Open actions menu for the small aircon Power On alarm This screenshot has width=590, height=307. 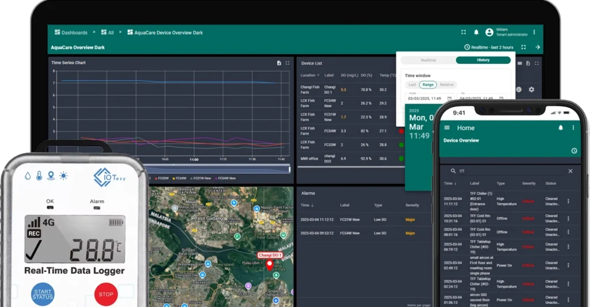click(x=568, y=265)
